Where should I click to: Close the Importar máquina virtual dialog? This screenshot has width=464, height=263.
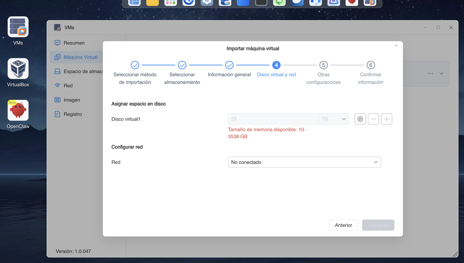coord(396,46)
